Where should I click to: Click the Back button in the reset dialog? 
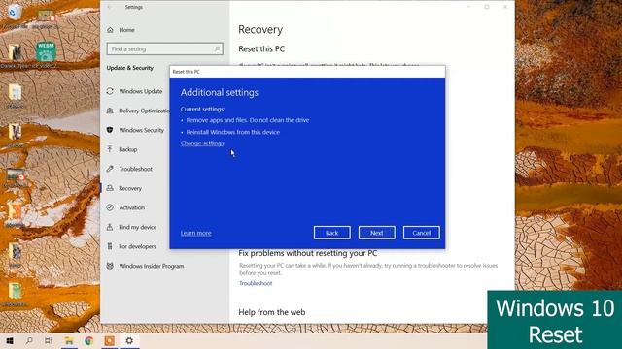click(x=332, y=233)
